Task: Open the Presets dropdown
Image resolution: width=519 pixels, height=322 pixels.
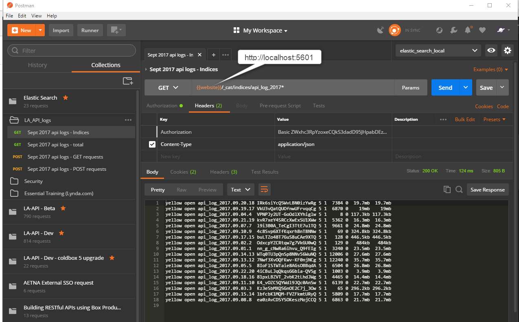Action: coord(495,120)
